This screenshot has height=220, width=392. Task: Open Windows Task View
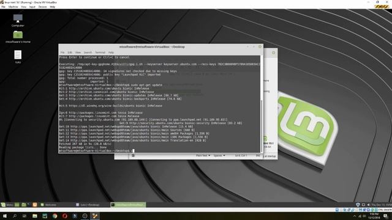pos(24,216)
